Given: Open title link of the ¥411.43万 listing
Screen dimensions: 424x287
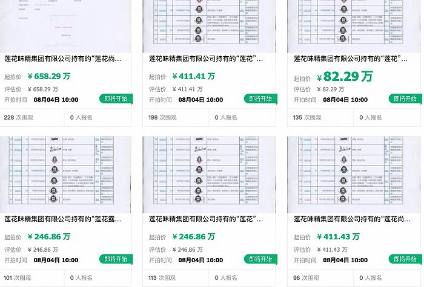Looking at the screenshot, I should click(x=352, y=219).
